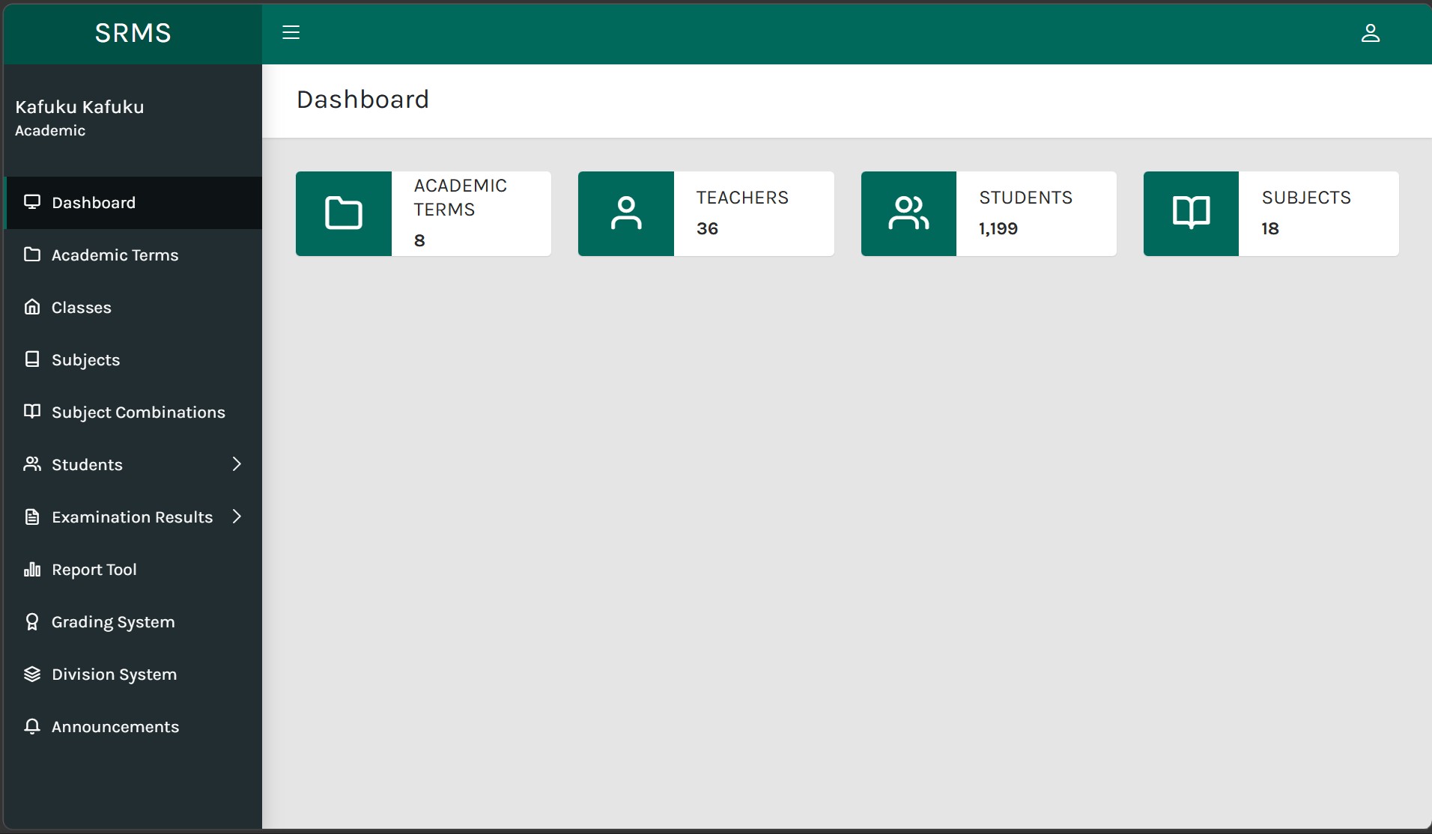Toggle the hamburger menu in the top bar

[x=291, y=33]
